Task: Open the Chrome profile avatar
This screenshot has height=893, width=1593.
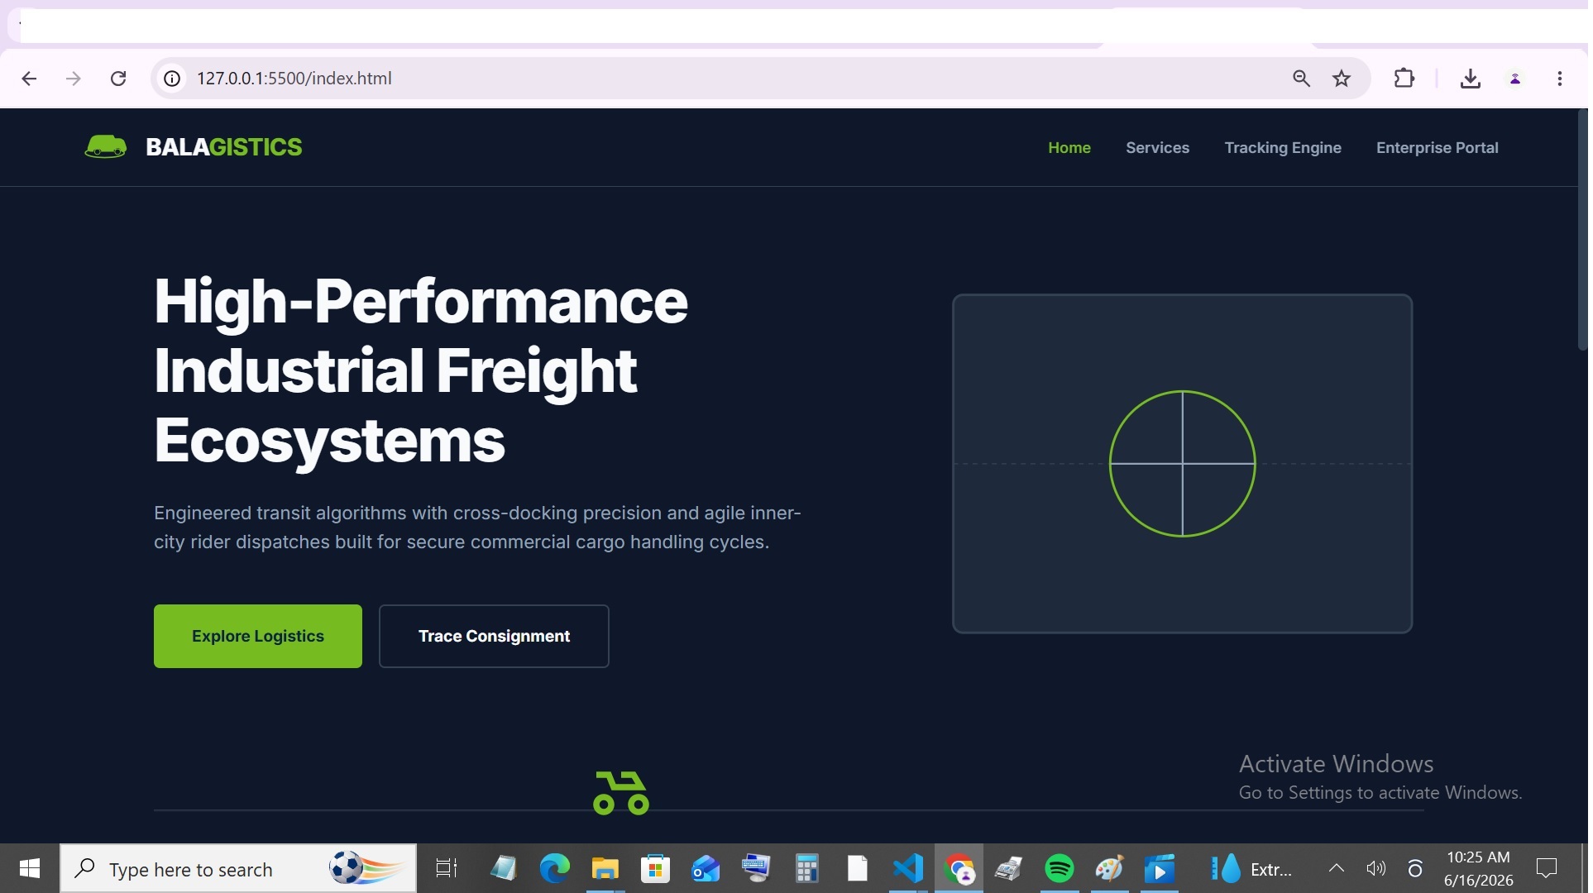Action: (x=1515, y=79)
